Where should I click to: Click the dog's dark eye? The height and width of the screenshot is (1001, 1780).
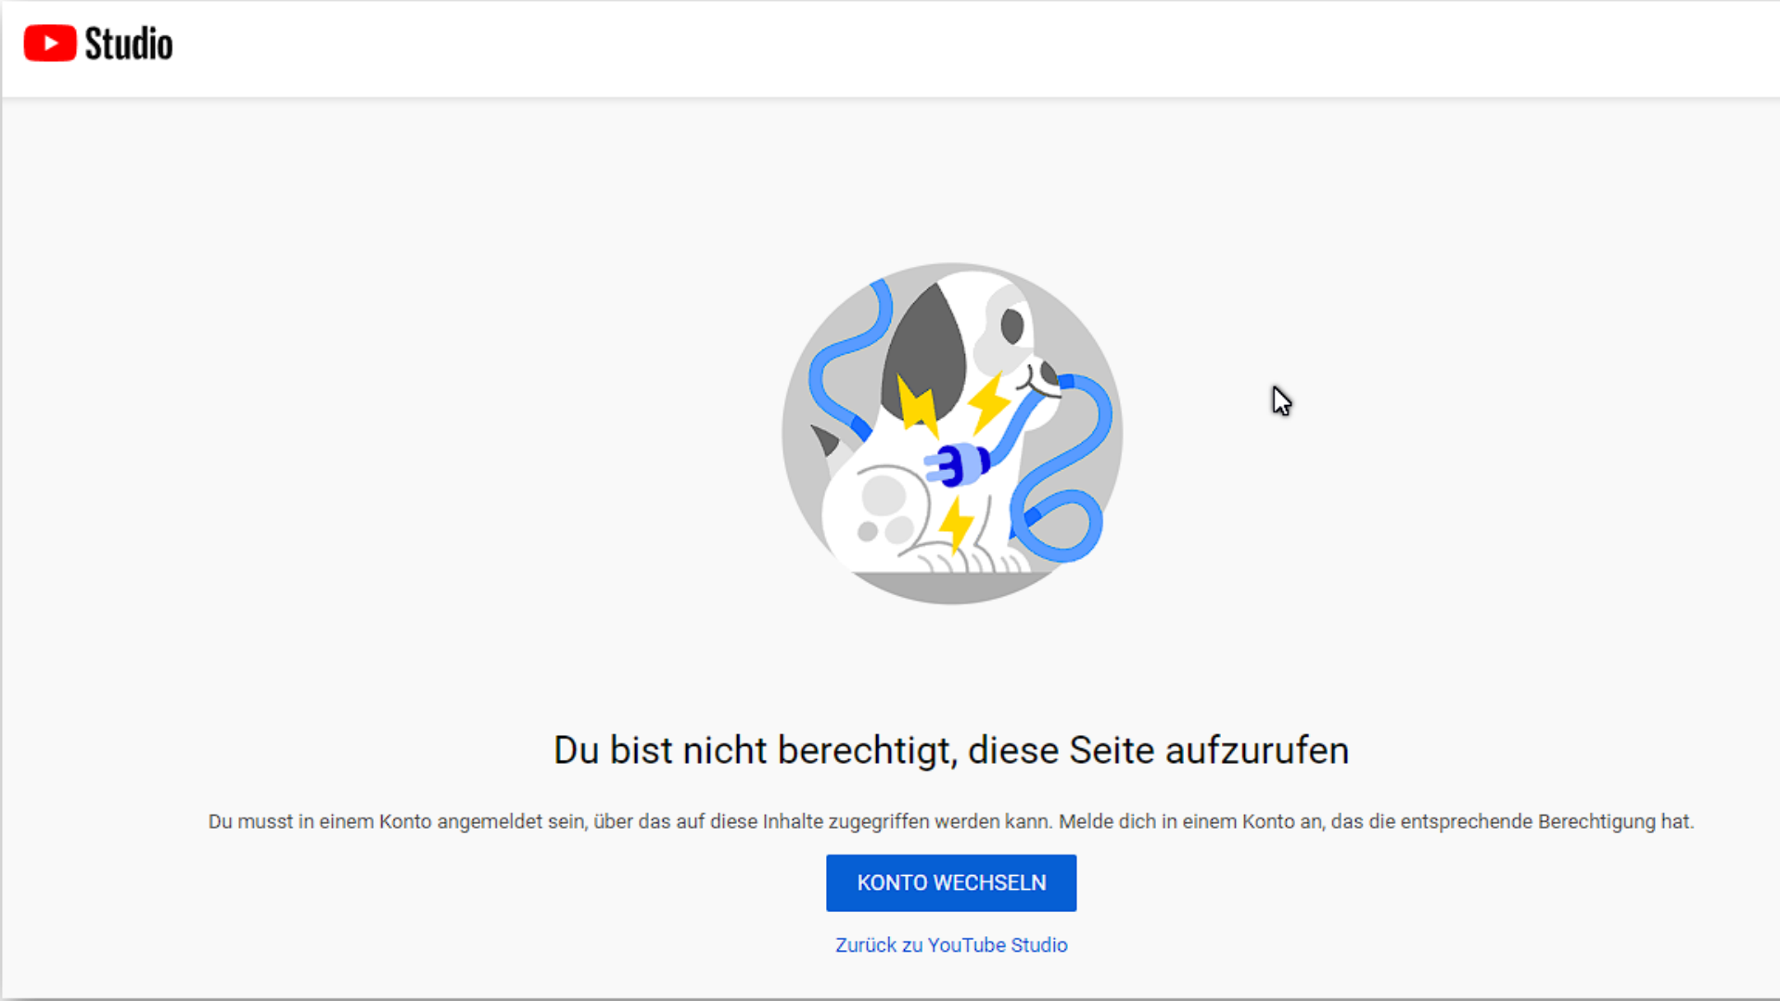[1012, 326]
